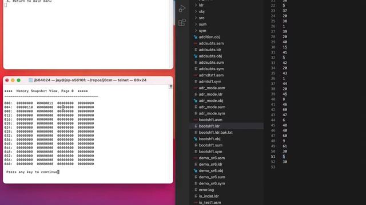Zoom the telnet terminal window

tap(19, 80)
